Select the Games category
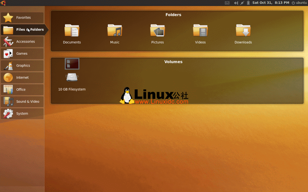 click(22, 53)
